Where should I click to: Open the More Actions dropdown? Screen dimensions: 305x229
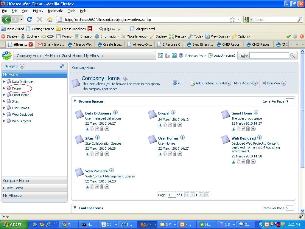[x=245, y=83]
